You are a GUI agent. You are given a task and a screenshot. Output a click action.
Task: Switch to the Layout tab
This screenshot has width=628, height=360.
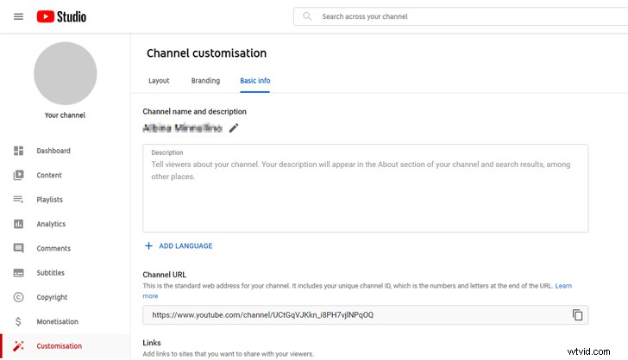click(159, 81)
